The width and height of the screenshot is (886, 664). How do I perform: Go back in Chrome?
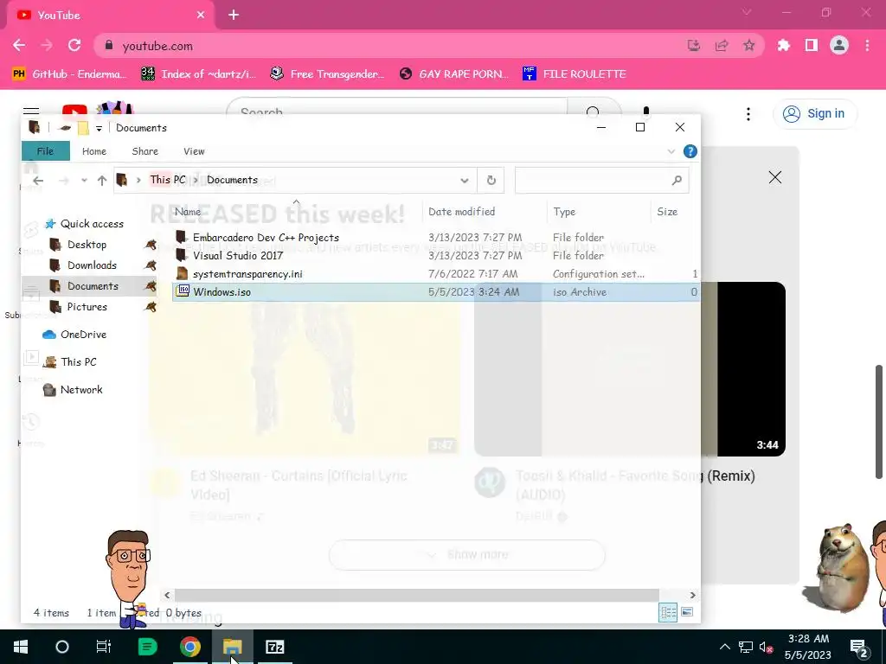tap(19, 45)
